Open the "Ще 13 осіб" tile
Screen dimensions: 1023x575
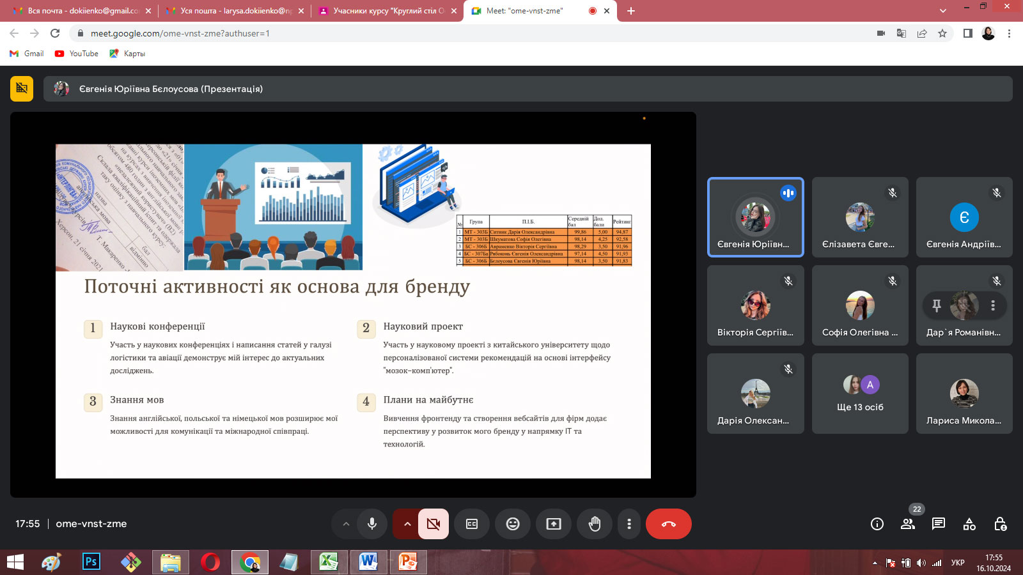(860, 394)
